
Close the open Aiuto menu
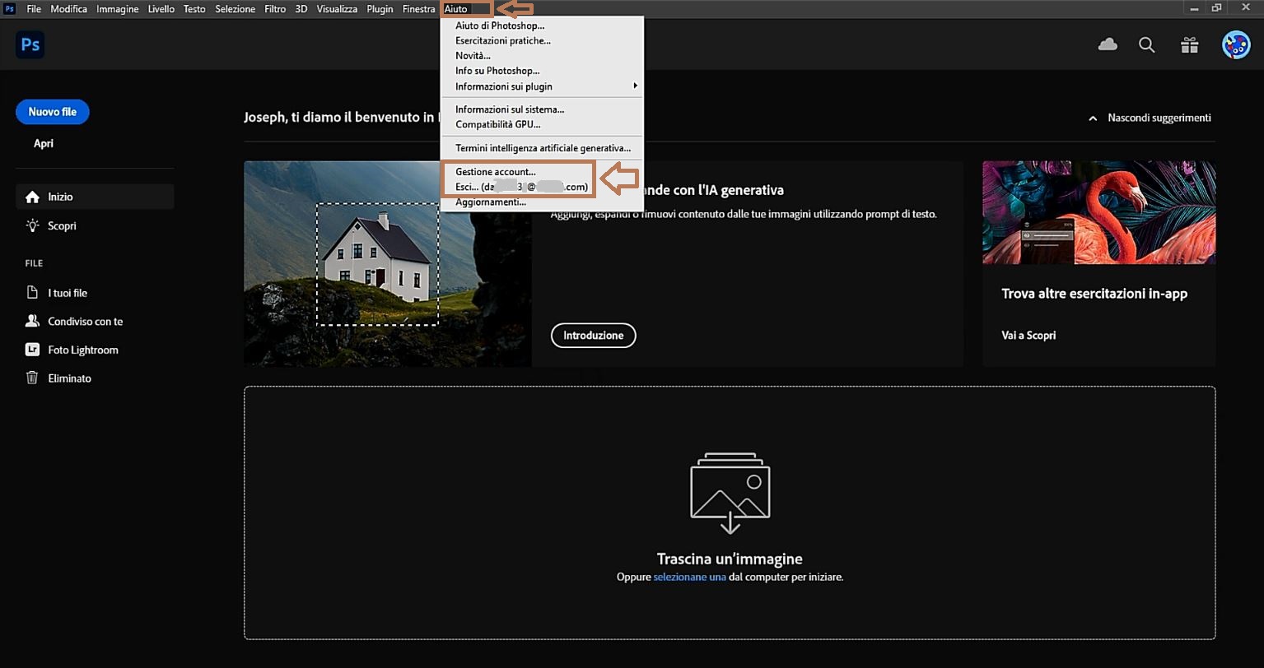tap(455, 9)
